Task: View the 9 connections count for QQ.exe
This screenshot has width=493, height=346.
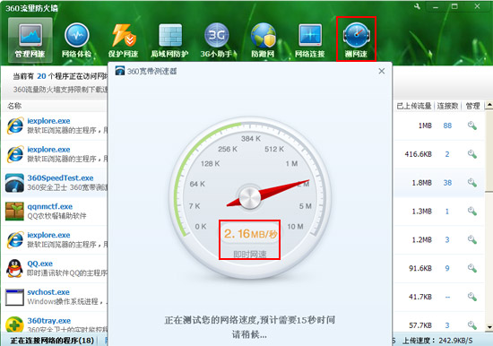Action: [x=447, y=268]
